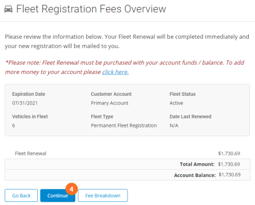Click the Go Back button
This screenshot has height=205, width=255.
click(x=21, y=196)
